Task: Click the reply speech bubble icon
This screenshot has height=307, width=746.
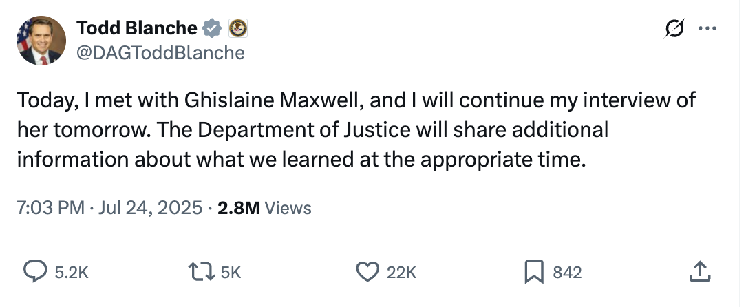Action: point(35,273)
